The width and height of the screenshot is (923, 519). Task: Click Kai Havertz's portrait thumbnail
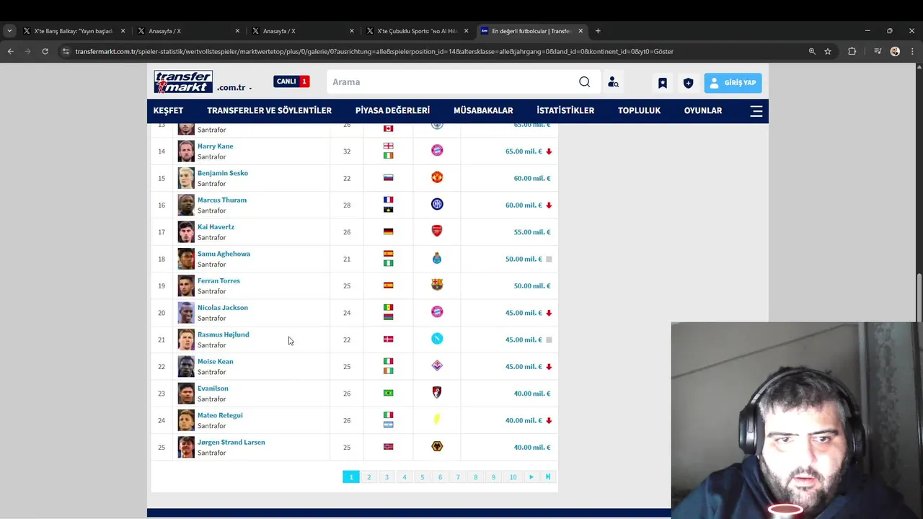pyautogui.click(x=186, y=232)
